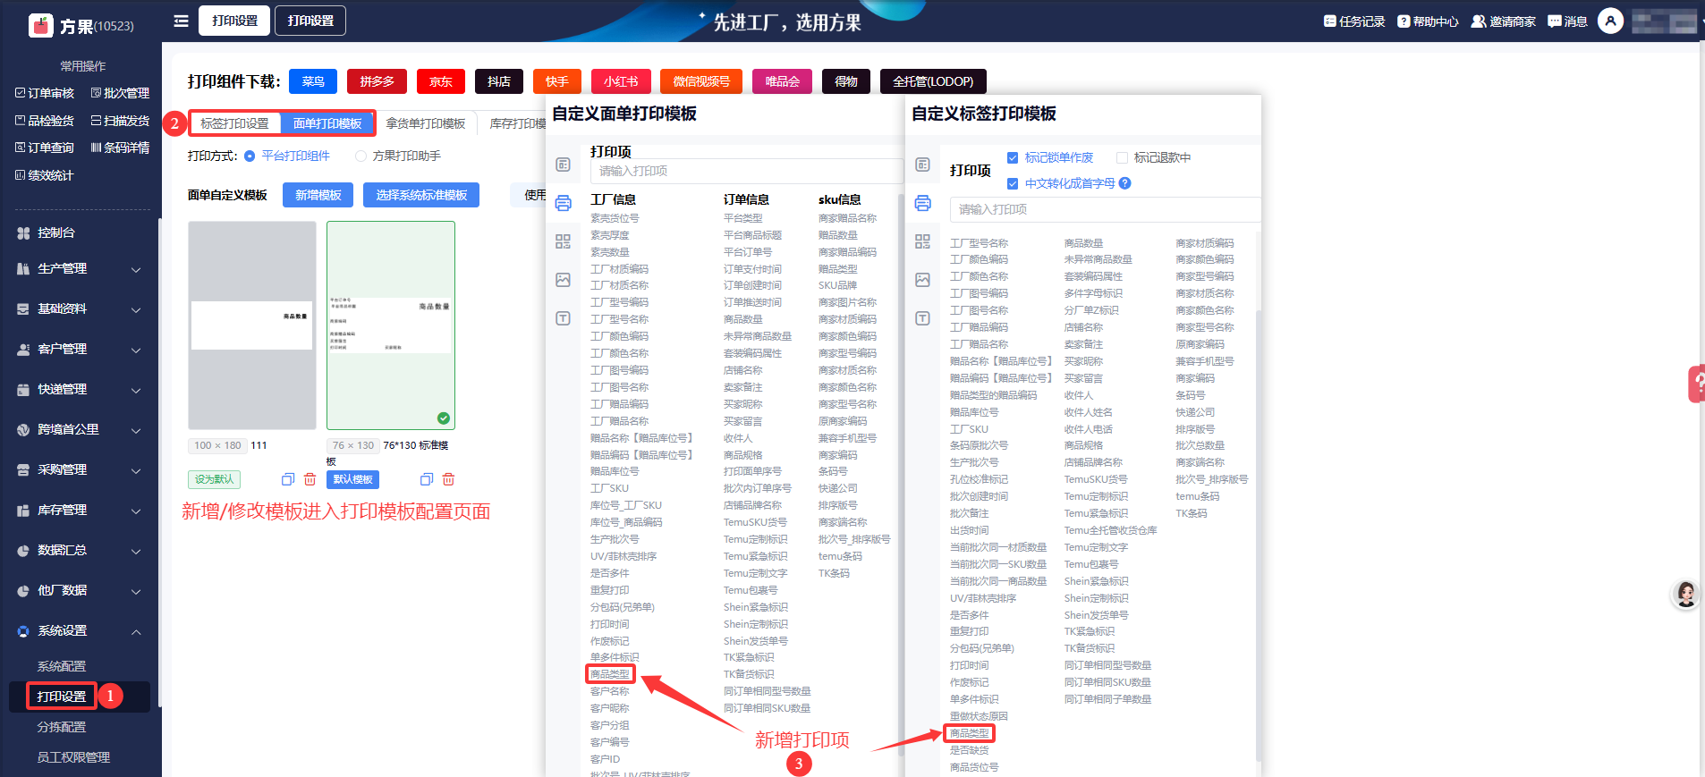Open 订单审核 in the 常用操作 shortcuts
Image resolution: width=1705 pixels, height=777 pixels.
pos(45,93)
